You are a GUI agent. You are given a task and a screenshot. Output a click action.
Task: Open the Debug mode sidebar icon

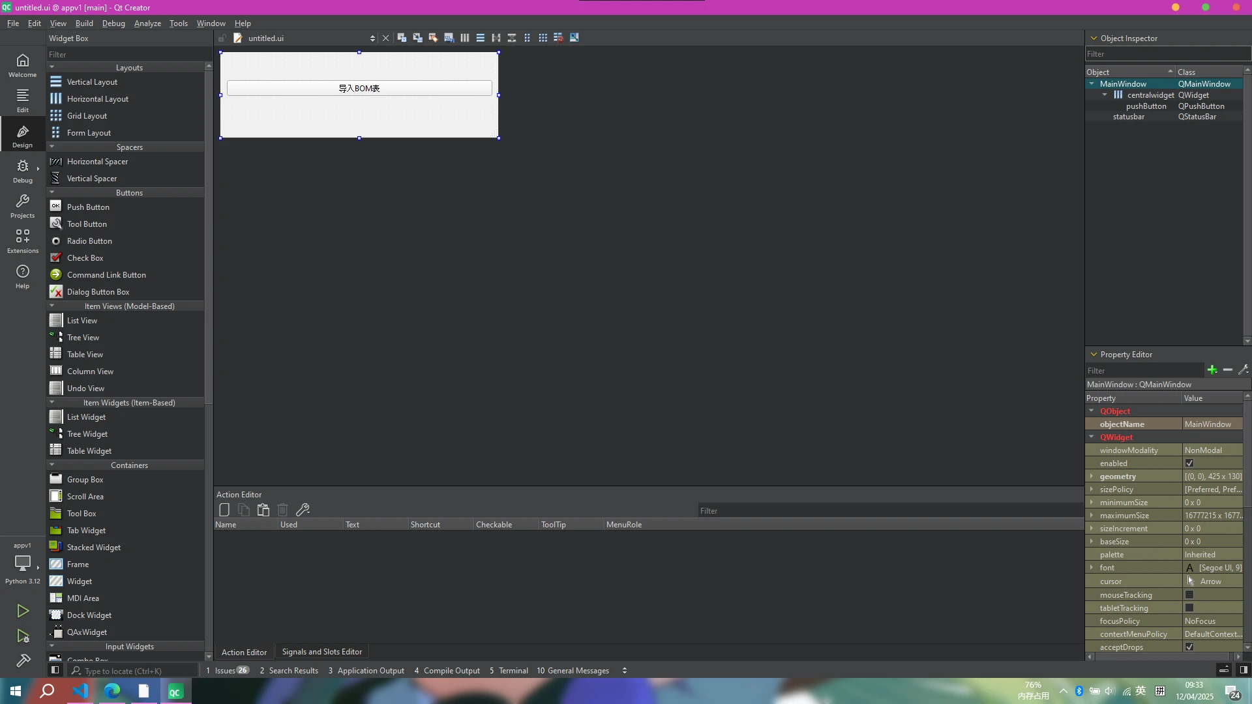(x=23, y=171)
